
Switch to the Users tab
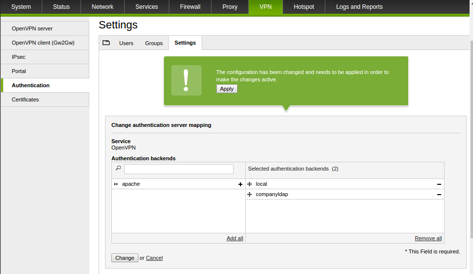click(x=126, y=43)
